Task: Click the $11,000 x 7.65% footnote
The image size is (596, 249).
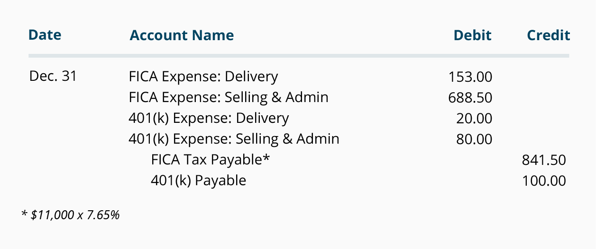Action: (71, 215)
